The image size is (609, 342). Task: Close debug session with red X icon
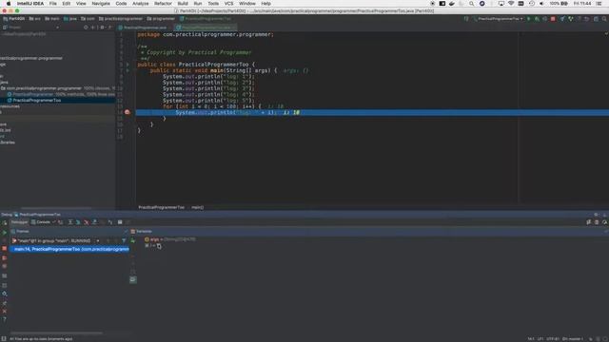(4, 312)
